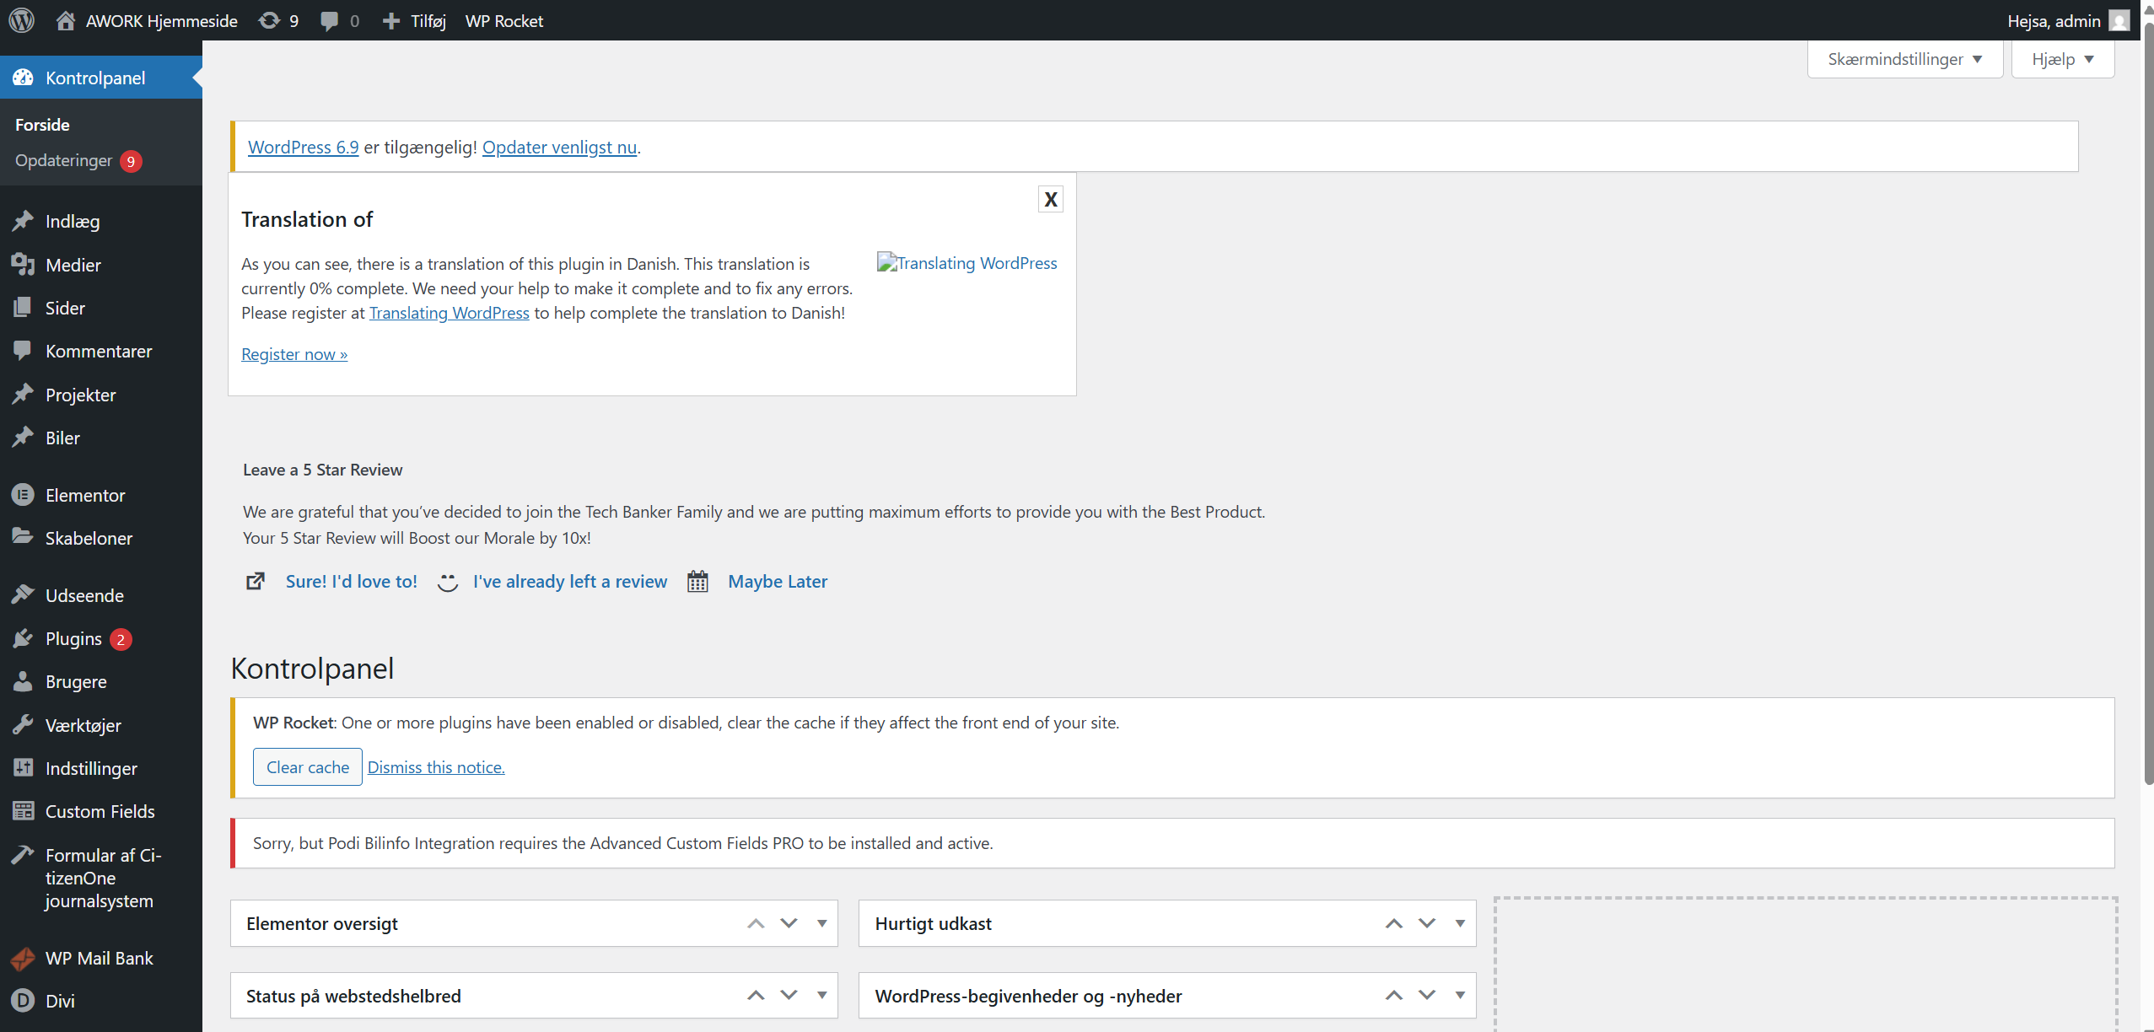Click the Opdater venligst nu link
The width and height of the screenshot is (2154, 1032).
[559, 147]
